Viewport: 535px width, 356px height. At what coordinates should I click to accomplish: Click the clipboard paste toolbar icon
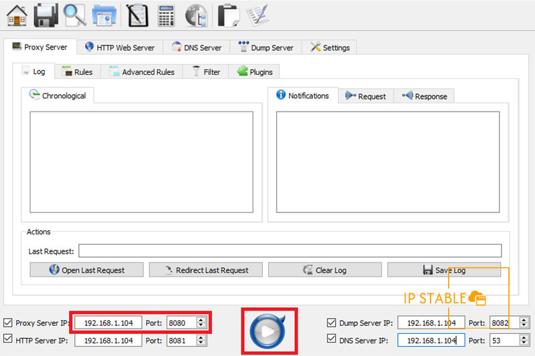pos(229,15)
